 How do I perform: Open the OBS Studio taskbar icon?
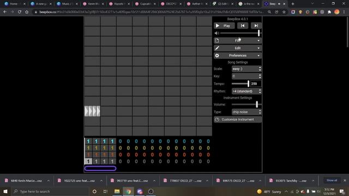pos(151,191)
